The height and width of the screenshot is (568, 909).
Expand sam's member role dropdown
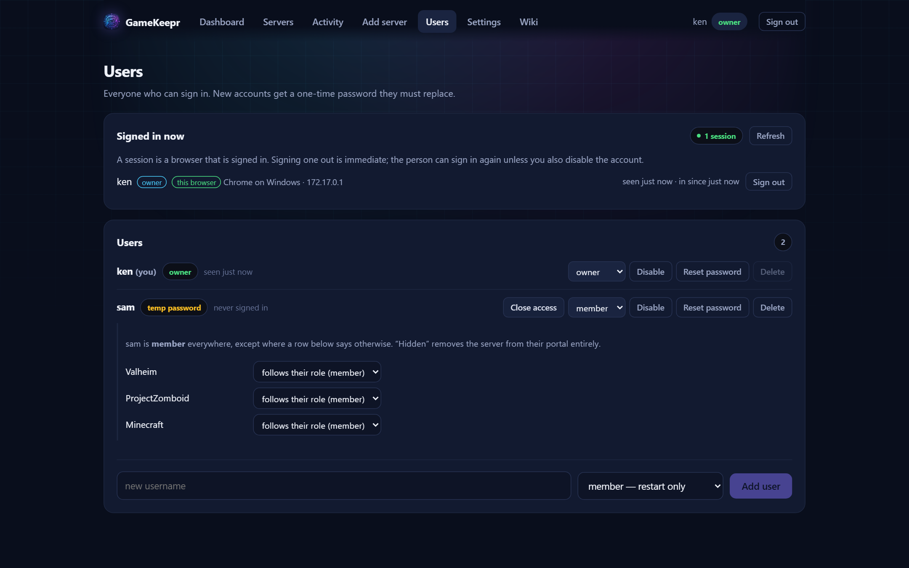click(596, 308)
